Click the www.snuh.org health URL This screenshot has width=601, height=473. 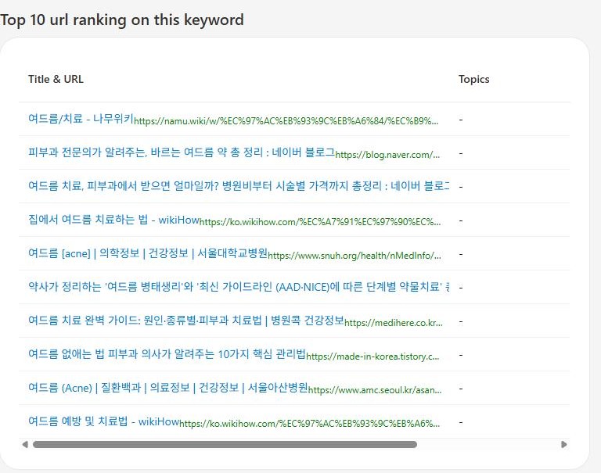pyautogui.click(x=354, y=256)
